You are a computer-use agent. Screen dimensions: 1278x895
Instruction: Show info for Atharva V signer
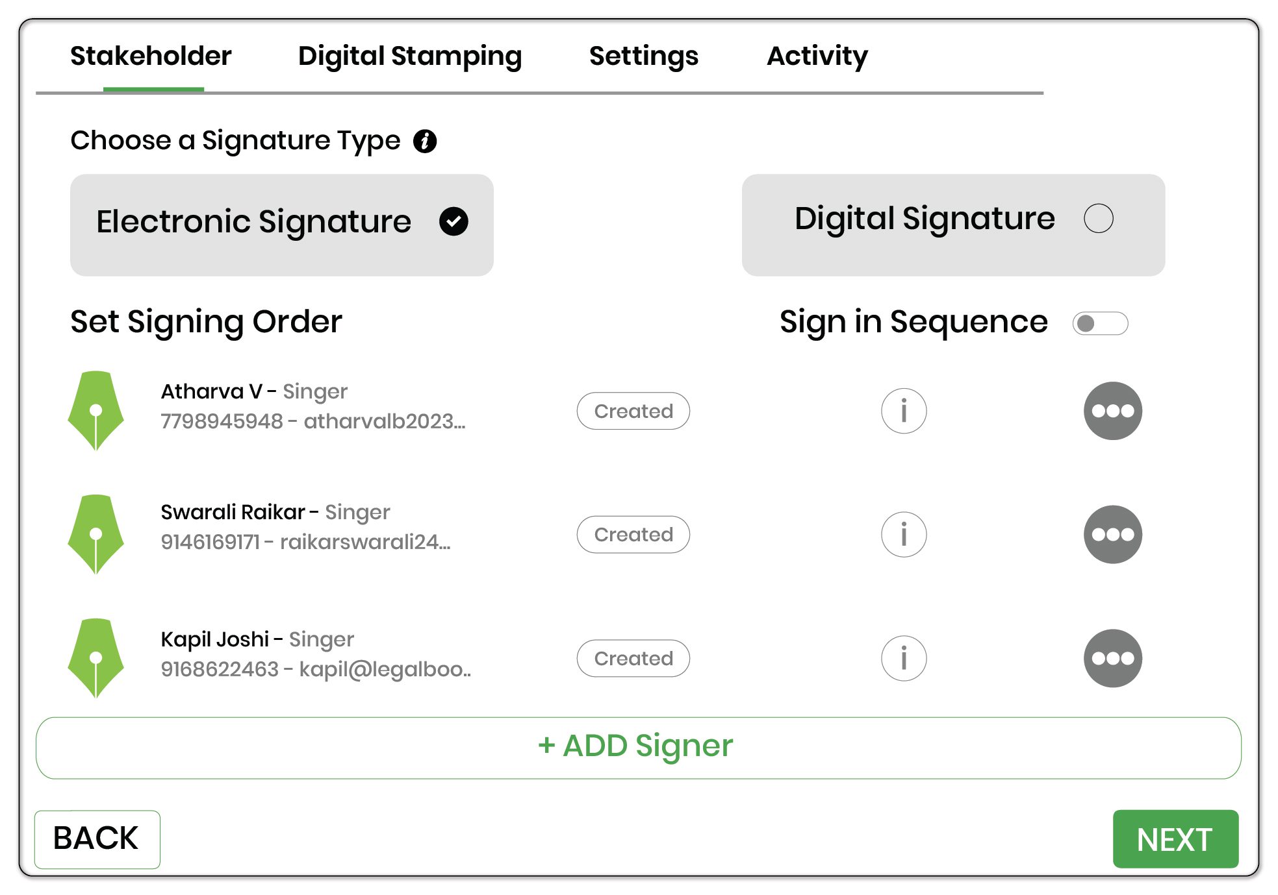click(903, 411)
